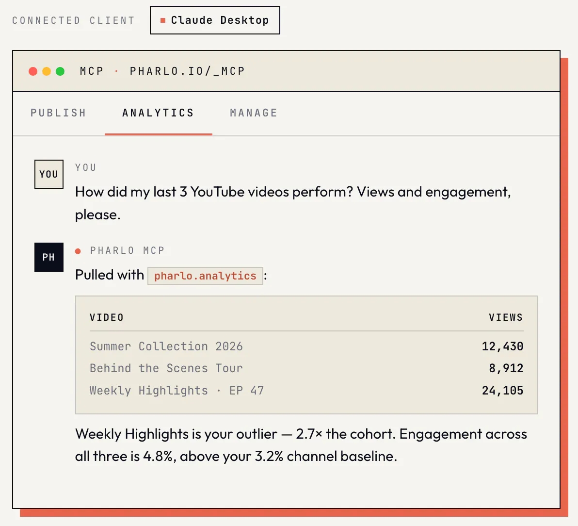Click the Weekly Highlights outlier summary text

coord(301,445)
